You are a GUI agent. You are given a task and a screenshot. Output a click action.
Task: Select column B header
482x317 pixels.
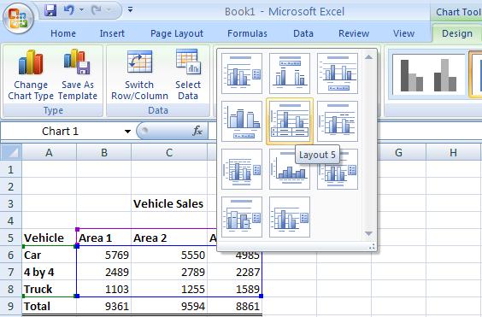pyautogui.click(x=104, y=152)
